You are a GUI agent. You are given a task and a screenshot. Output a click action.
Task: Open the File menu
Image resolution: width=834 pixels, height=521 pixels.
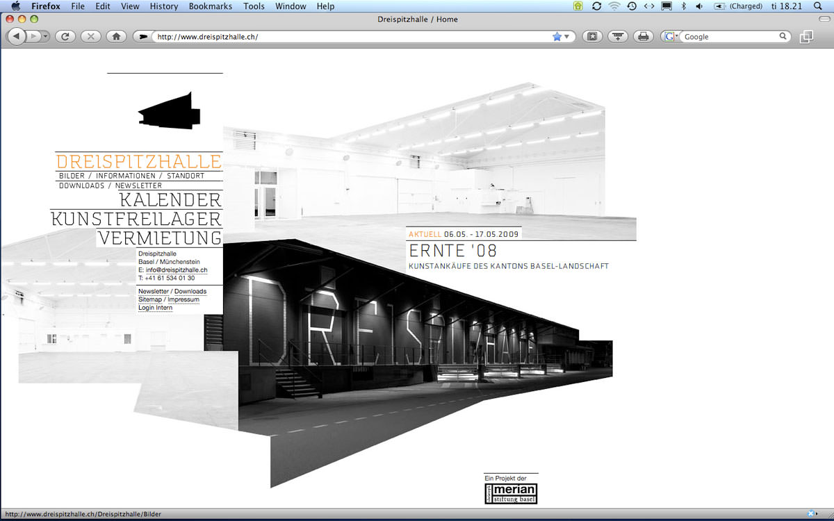pyautogui.click(x=78, y=6)
